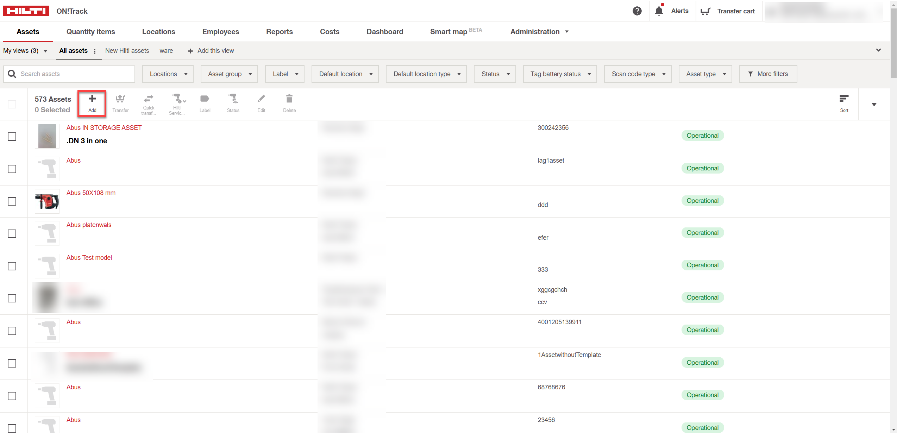Image resolution: width=897 pixels, height=433 pixels.
Task: Click the Label tag icon
Action: coord(205,99)
